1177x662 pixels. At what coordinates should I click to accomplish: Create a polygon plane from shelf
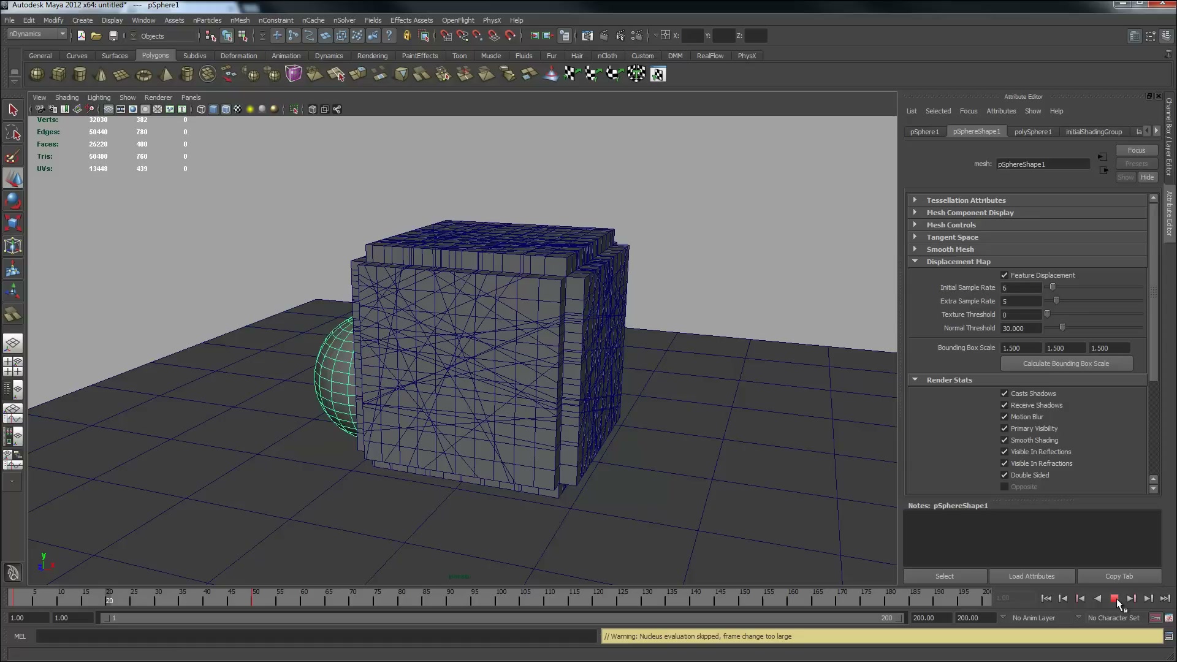122,75
